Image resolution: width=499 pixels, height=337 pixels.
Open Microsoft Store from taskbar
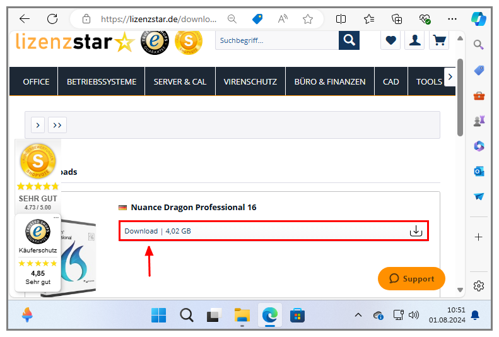point(297,316)
